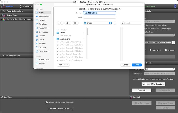Select the Append radio button
Viewport: 178px width, 113px height.
(x=166, y=50)
